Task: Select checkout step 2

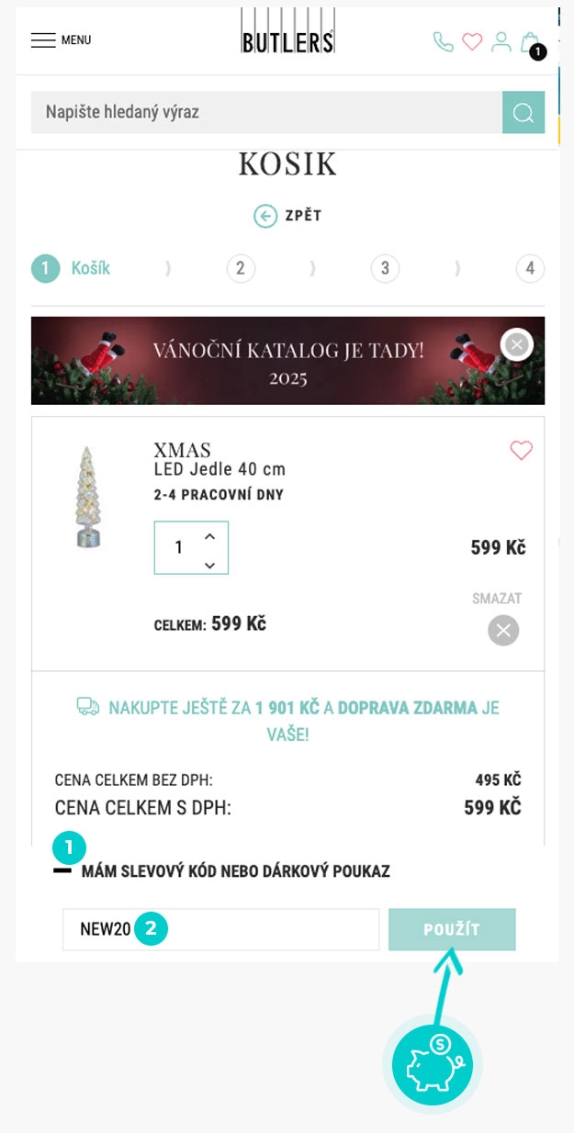Action: 241,268
